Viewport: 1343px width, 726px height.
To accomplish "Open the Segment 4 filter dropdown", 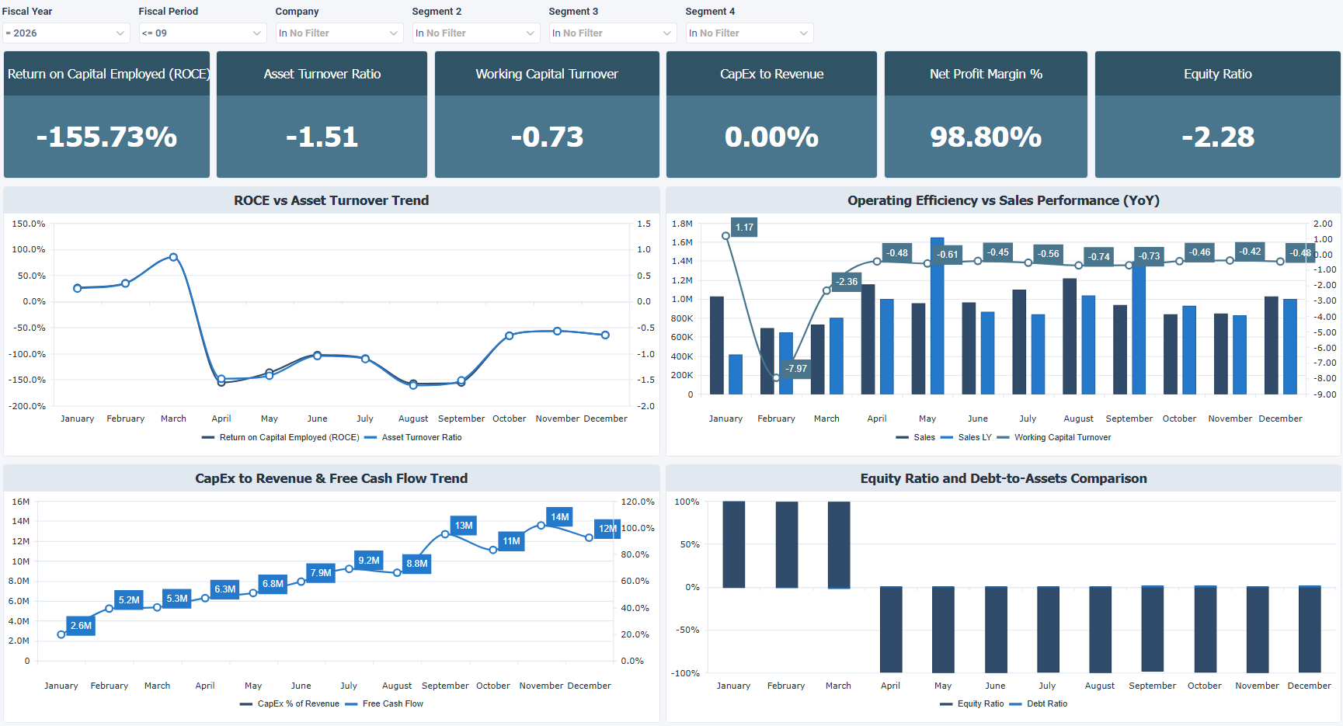I will tap(750, 33).
